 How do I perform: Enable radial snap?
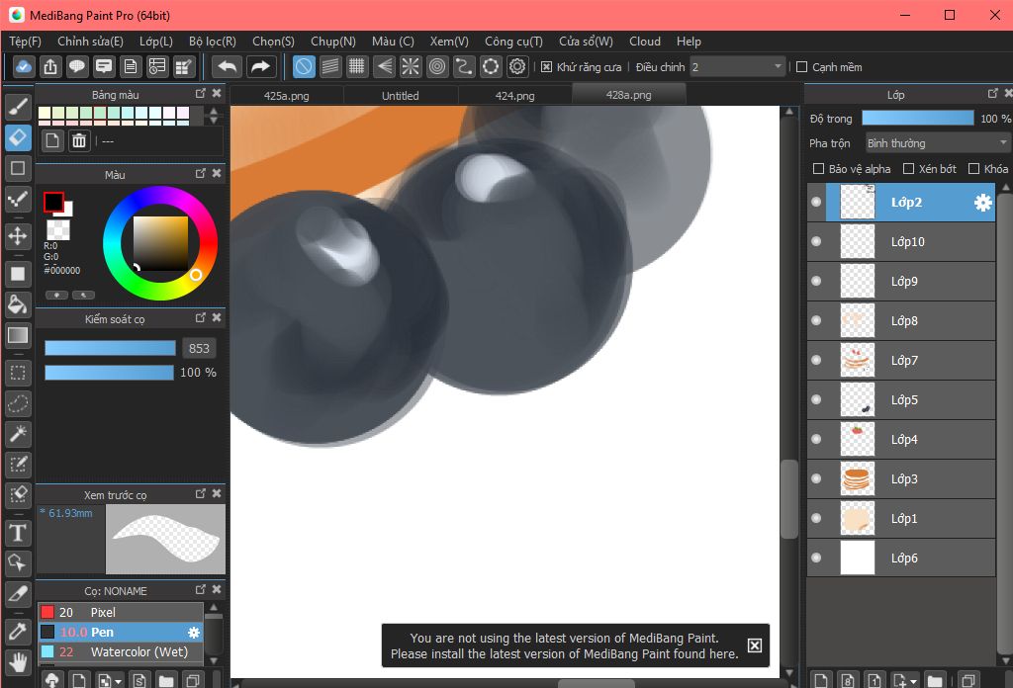click(x=411, y=66)
